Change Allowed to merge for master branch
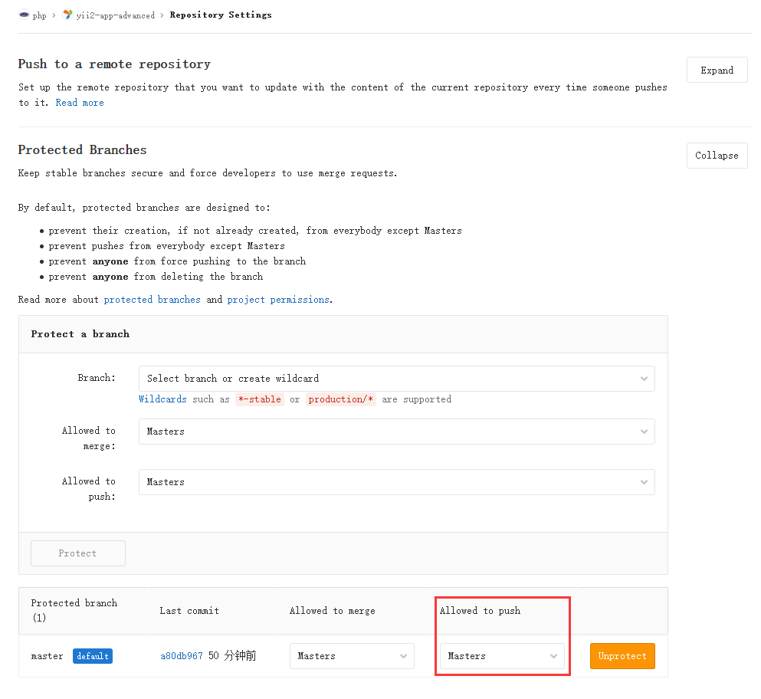This screenshot has width=761, height=699. [352, 656]
